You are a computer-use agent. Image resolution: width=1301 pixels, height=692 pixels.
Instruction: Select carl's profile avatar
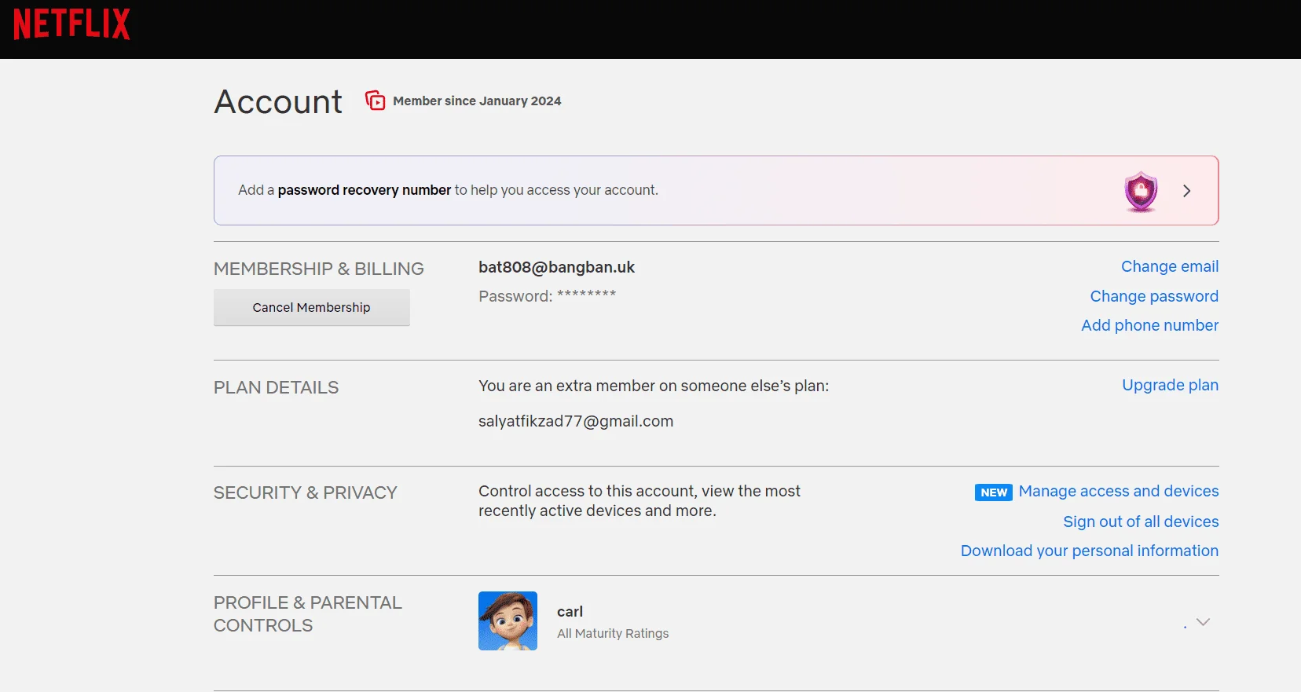click(x=508, y=621)
